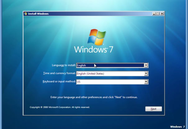Screen dimensions: 188x129
Task: Click the "Time and currency format:" label
Action: [x=59, y=73]
